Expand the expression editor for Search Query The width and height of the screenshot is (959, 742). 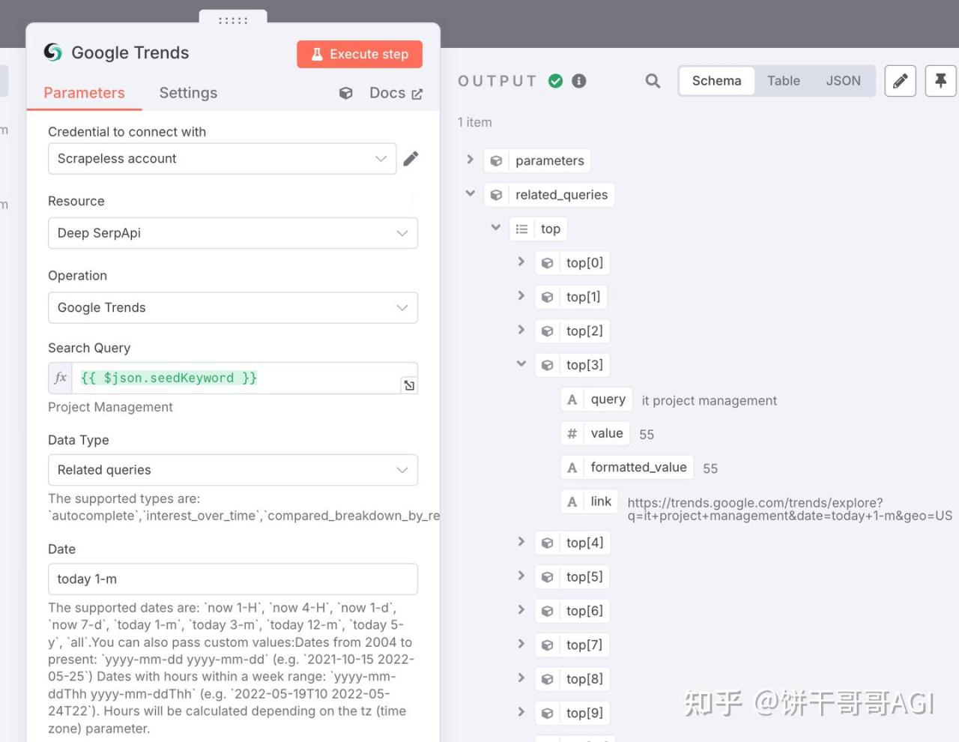[409, 385]
